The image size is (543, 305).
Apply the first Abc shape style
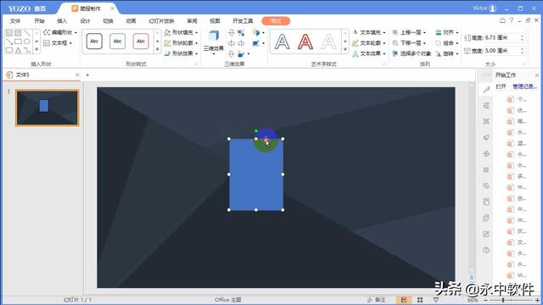pyautogui.click(x=94, y=42)
